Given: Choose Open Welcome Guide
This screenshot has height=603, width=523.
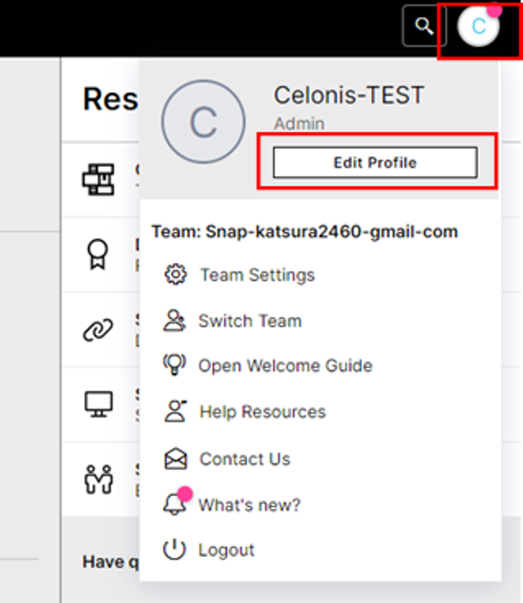Looking at the screenshot, I should 285,366.
